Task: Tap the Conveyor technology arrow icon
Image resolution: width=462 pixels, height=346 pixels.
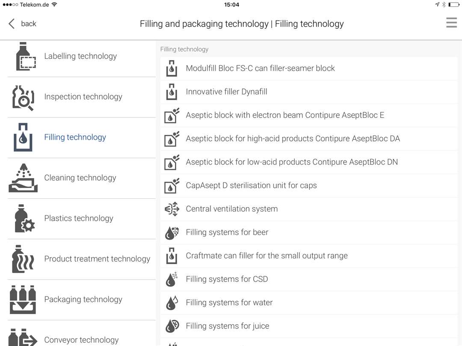Action: click(23, 338)
